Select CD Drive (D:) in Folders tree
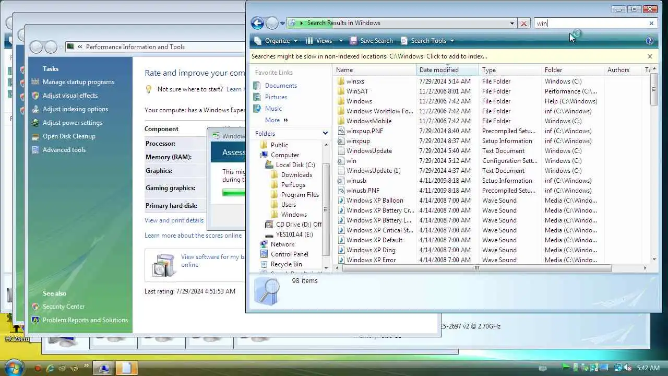Image resolution: width=668 pixels, height=376 pixels. (x=299, y=225)
